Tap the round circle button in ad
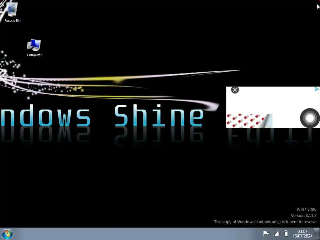Viewport: 320px width, 240px height. [310, 118]
